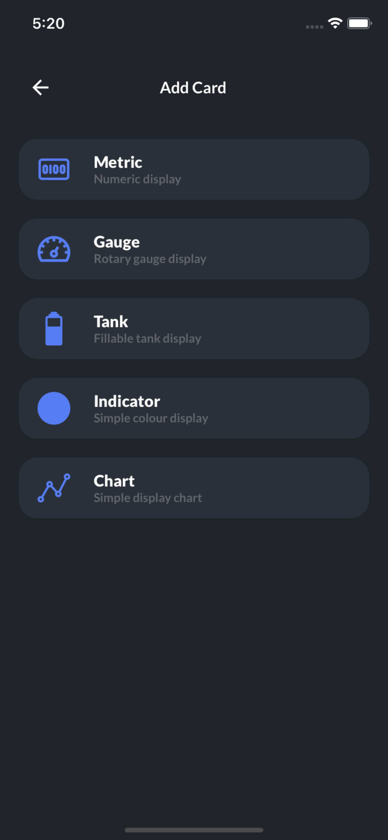Click the Chart line graph icon
This screenshot has width=388, height=840.
[x=54, y=488]
